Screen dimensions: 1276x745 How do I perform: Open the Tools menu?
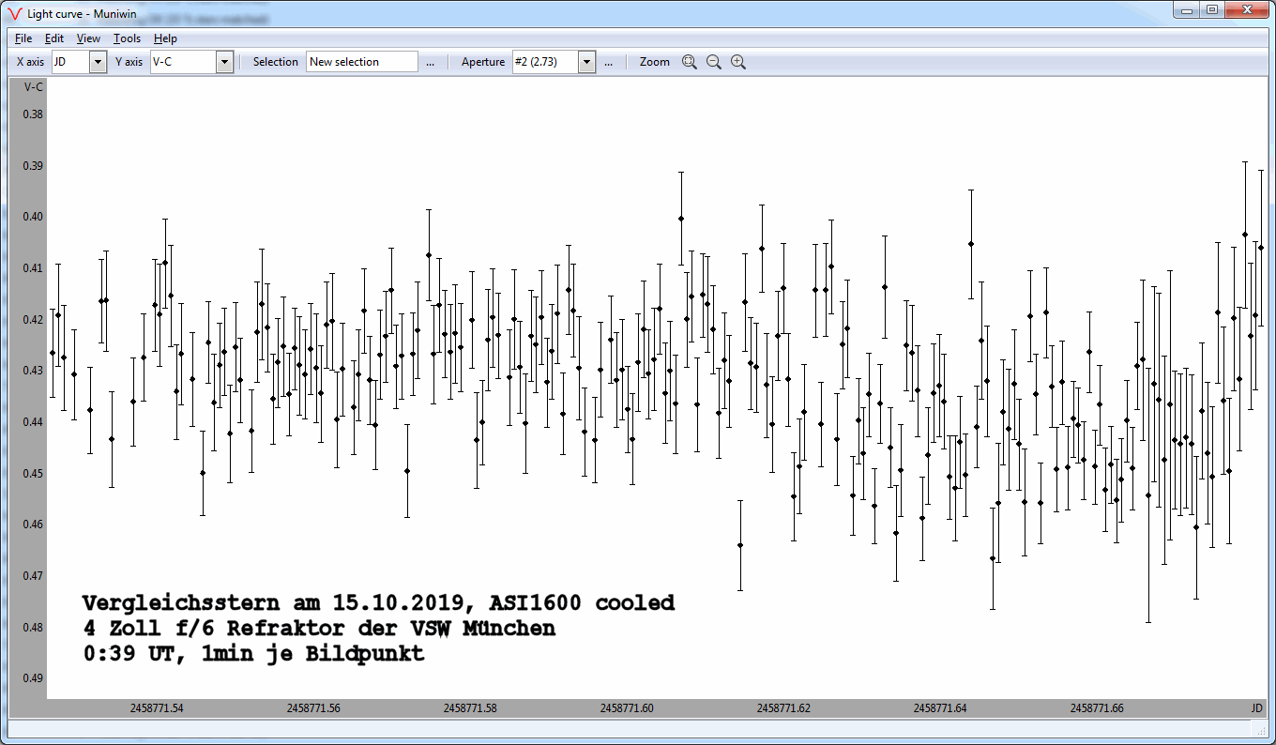(x=127, y=38)
